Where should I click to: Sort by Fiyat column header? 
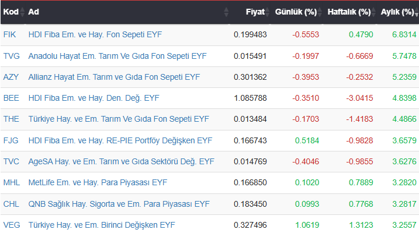click(255, 12)
